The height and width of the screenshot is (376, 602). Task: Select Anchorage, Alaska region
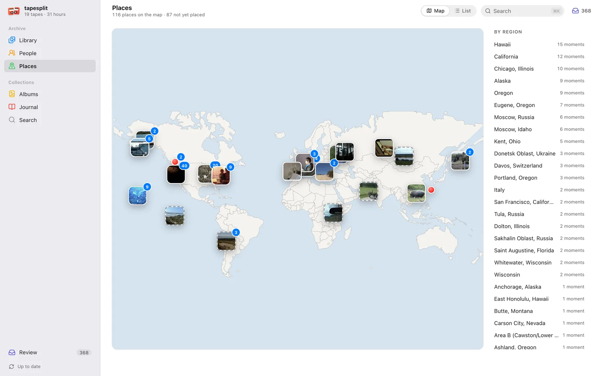click(539, 287)
